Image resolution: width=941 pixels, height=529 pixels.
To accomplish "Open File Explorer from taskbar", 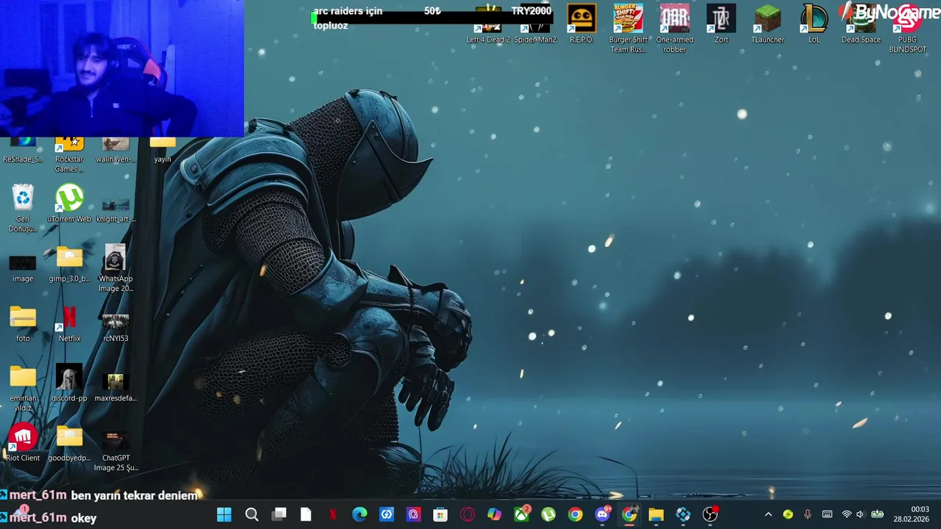I will click(x=656, y=514).
